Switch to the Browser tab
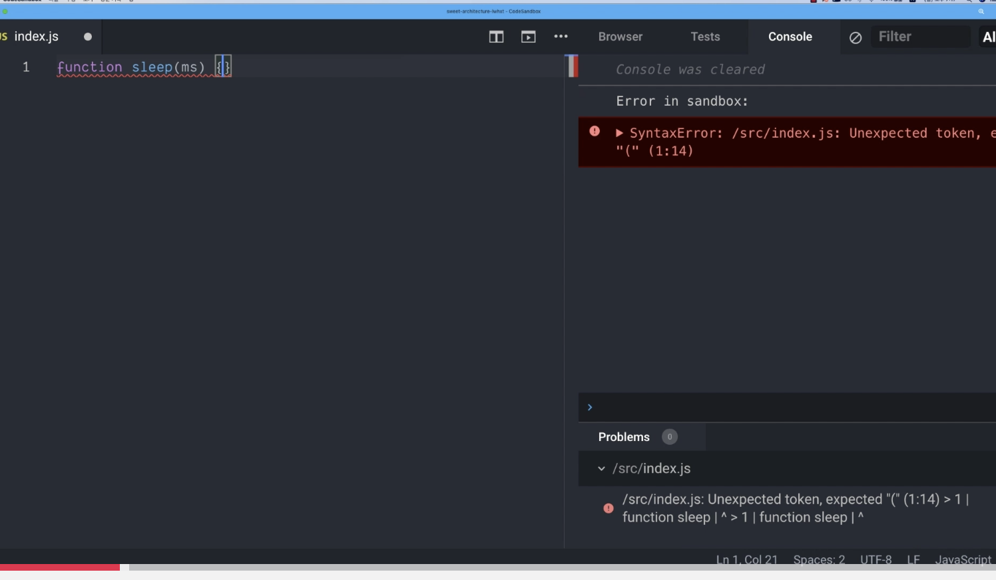The height and width of the screenshot is (580, 996). coord(621,37)
